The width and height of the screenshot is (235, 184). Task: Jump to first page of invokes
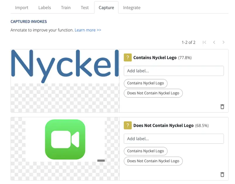(204, 42)
